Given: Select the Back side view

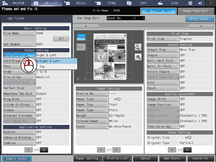Looking at the screenshot, I should click(x=81, y=47).
